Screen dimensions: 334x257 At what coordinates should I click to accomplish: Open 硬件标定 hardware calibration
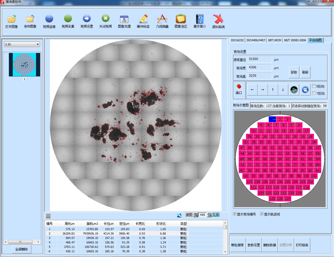[x=143, y=19]
